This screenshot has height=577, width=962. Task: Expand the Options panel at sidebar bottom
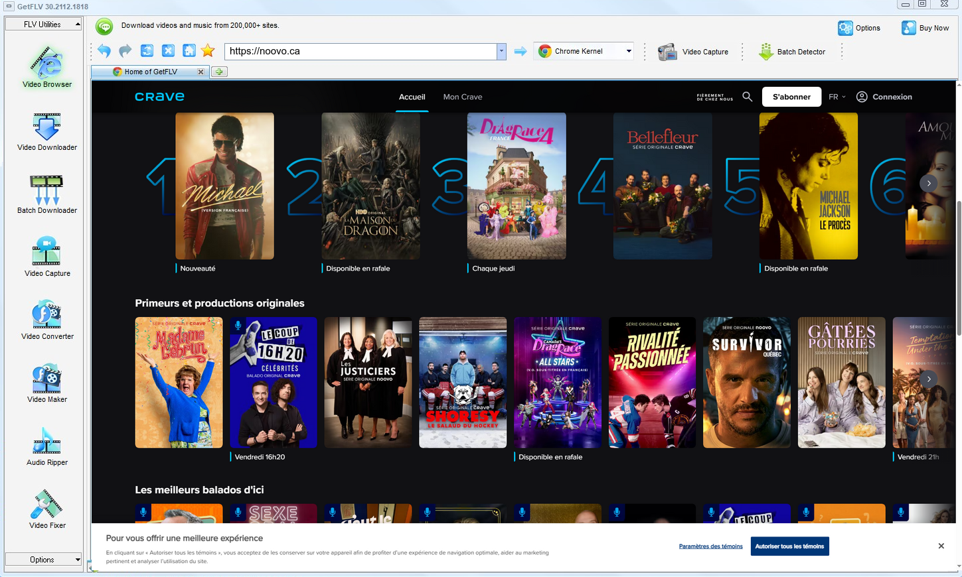point(43,560)
